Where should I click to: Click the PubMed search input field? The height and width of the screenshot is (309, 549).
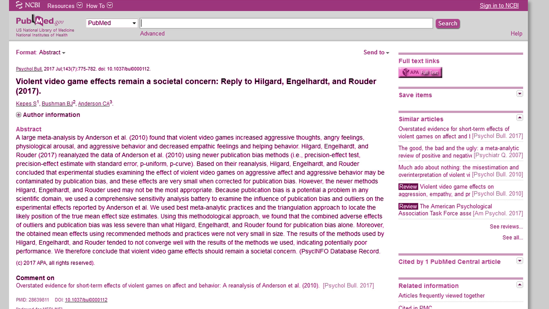coord(286,23)
